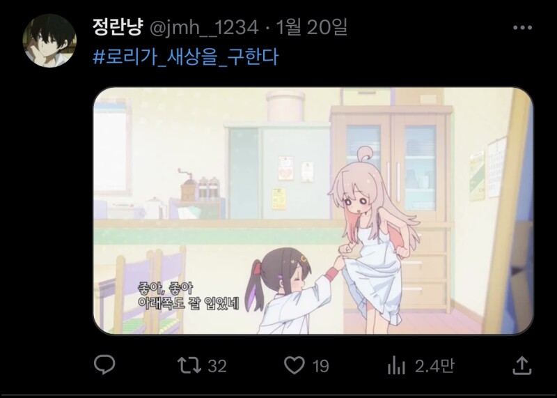
Task: Open the @jmh__1234 handle
Action: point(204,27)
